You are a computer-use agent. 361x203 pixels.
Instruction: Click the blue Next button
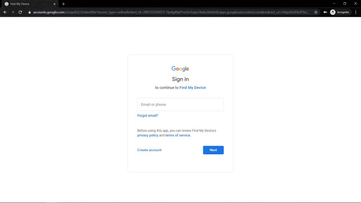(213, 150)
